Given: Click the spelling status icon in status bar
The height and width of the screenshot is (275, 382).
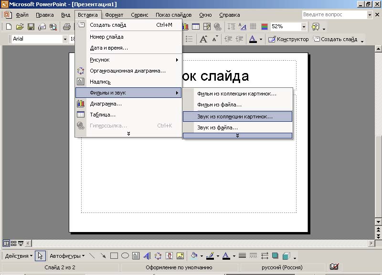Looking at the screenshot, I should click(334, 267).
